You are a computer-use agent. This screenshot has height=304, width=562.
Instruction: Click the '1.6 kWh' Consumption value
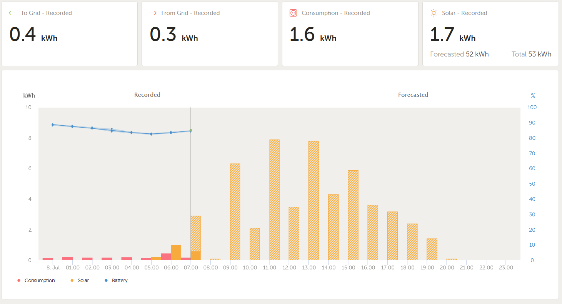click(x=313, y=35)
